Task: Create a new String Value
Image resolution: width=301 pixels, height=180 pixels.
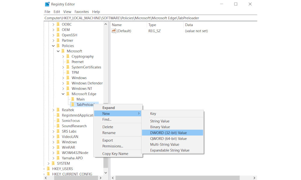Action: click(x=172, y=121)
